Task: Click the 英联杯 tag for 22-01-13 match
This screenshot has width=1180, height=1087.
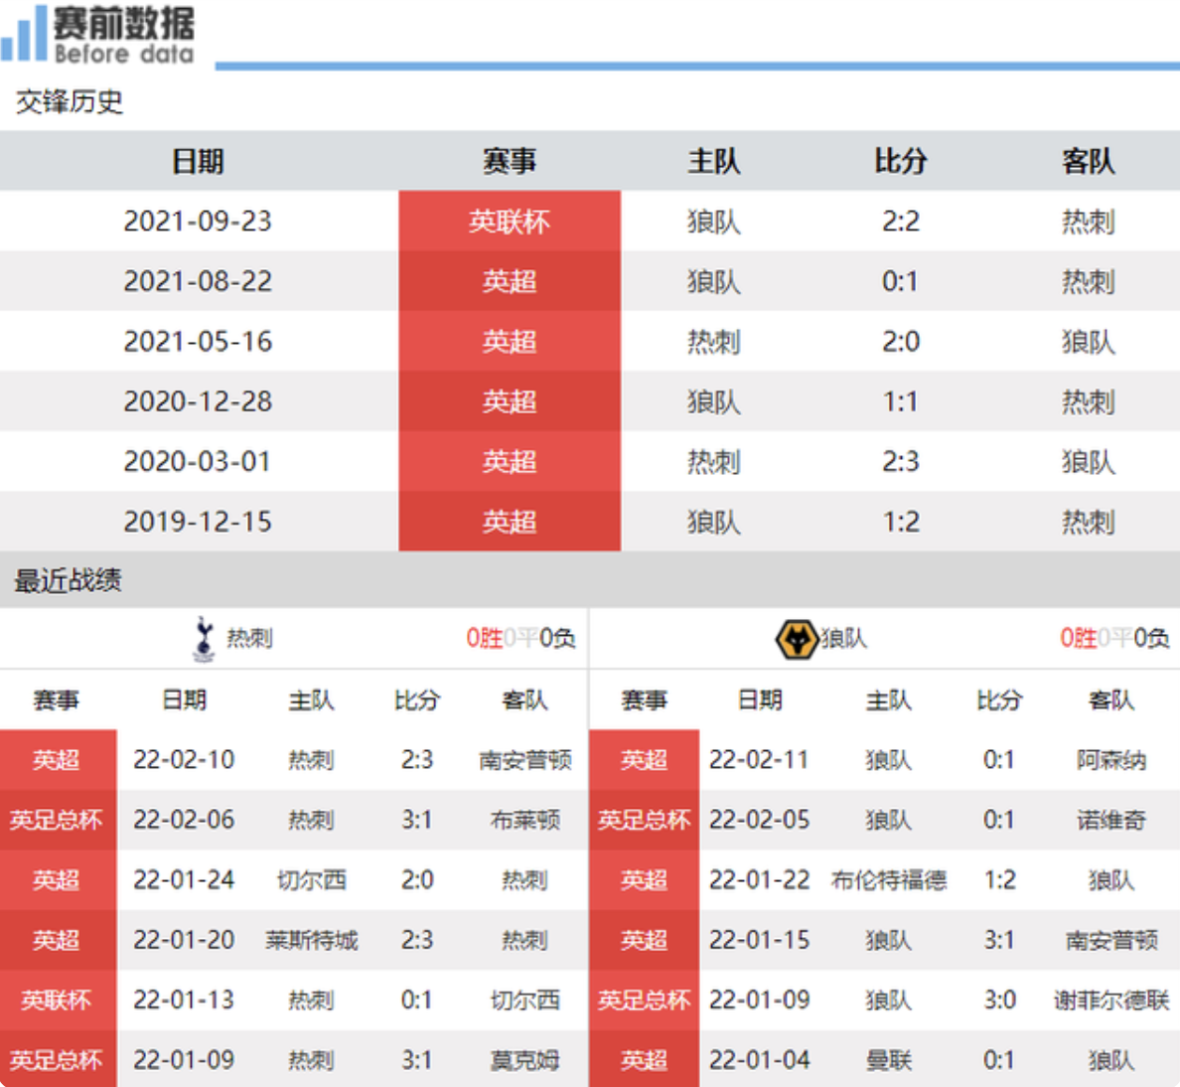Action: point(57,1001)
